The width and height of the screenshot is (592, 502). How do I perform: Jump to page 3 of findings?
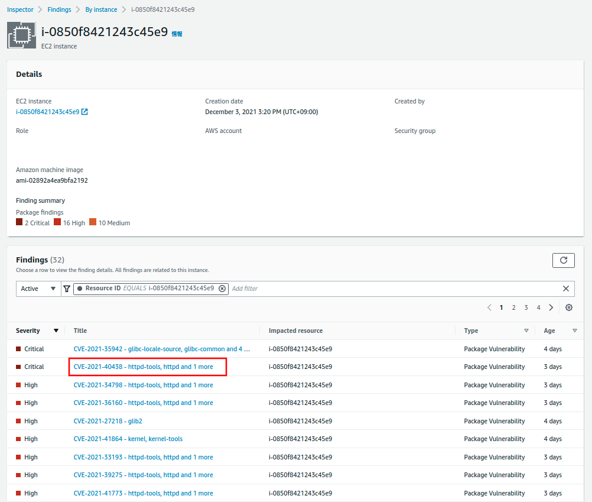pos(526,307)
